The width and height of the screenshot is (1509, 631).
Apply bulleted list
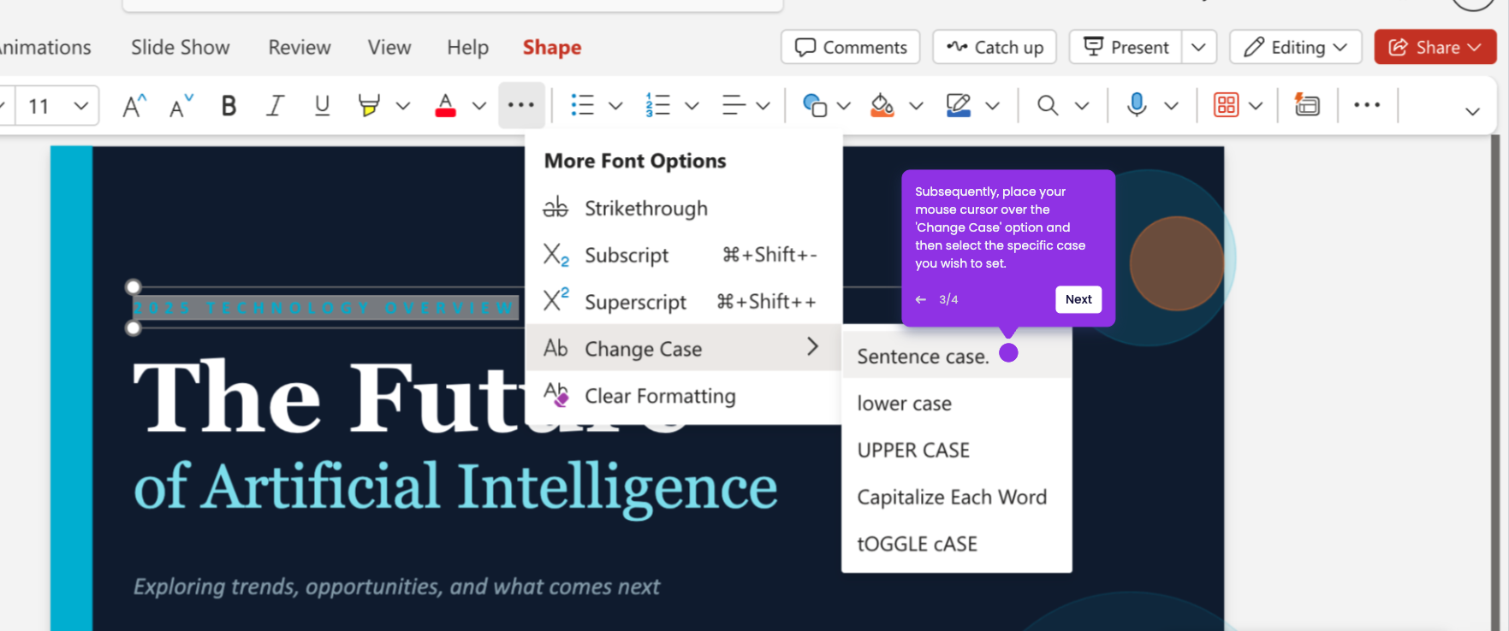[583, 106]
